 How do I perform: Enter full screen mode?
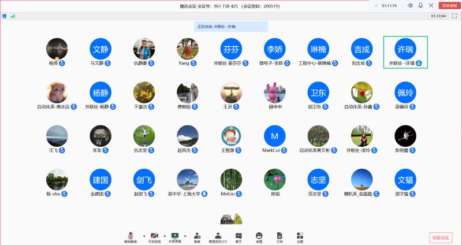454,16
